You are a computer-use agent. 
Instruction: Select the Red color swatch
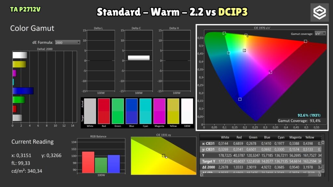104,111
